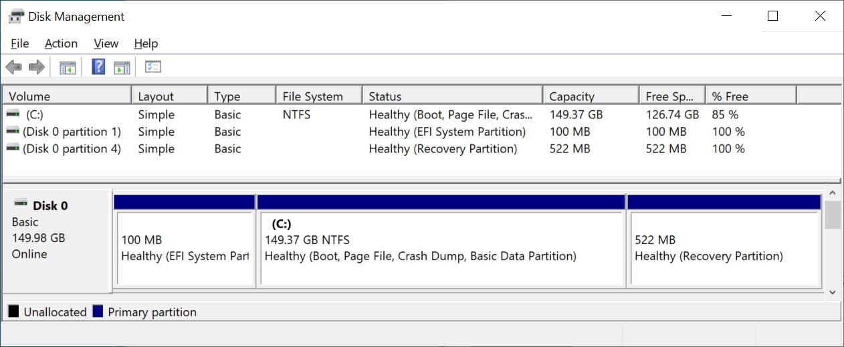Open the View menu

point(106,43)
